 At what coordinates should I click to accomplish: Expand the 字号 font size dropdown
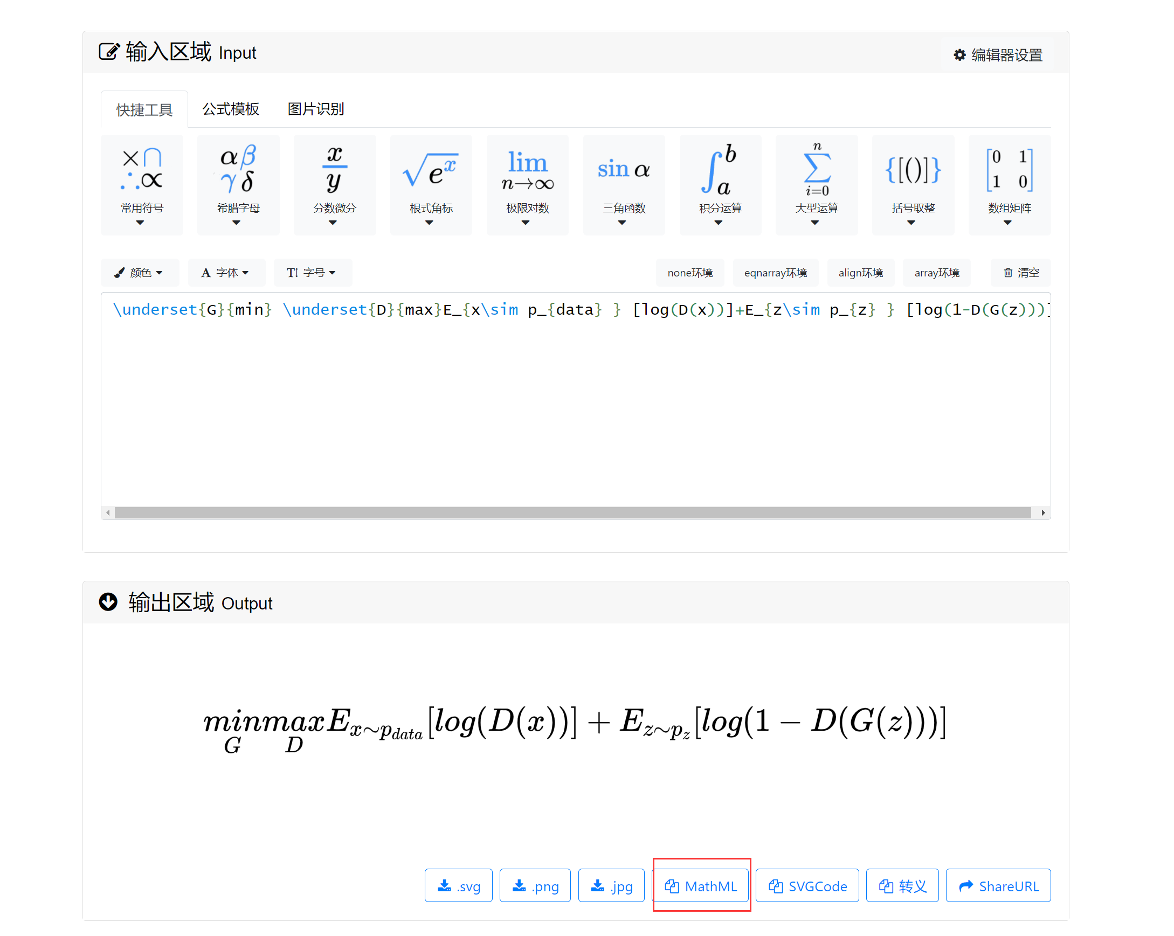point(313,272)
